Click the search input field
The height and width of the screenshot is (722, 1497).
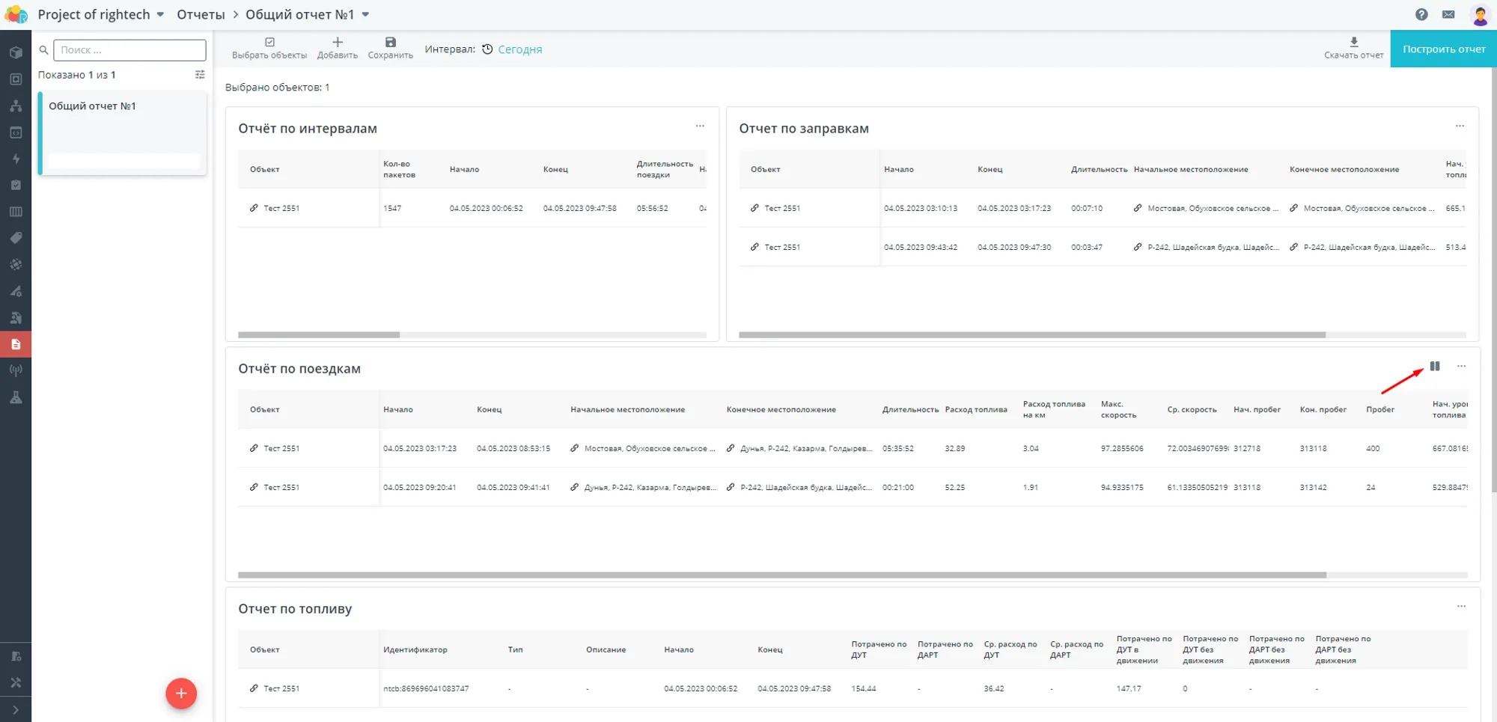(129, 50)
